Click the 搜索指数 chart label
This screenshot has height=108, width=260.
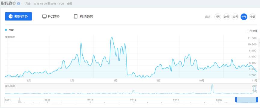tap(10, 37)
